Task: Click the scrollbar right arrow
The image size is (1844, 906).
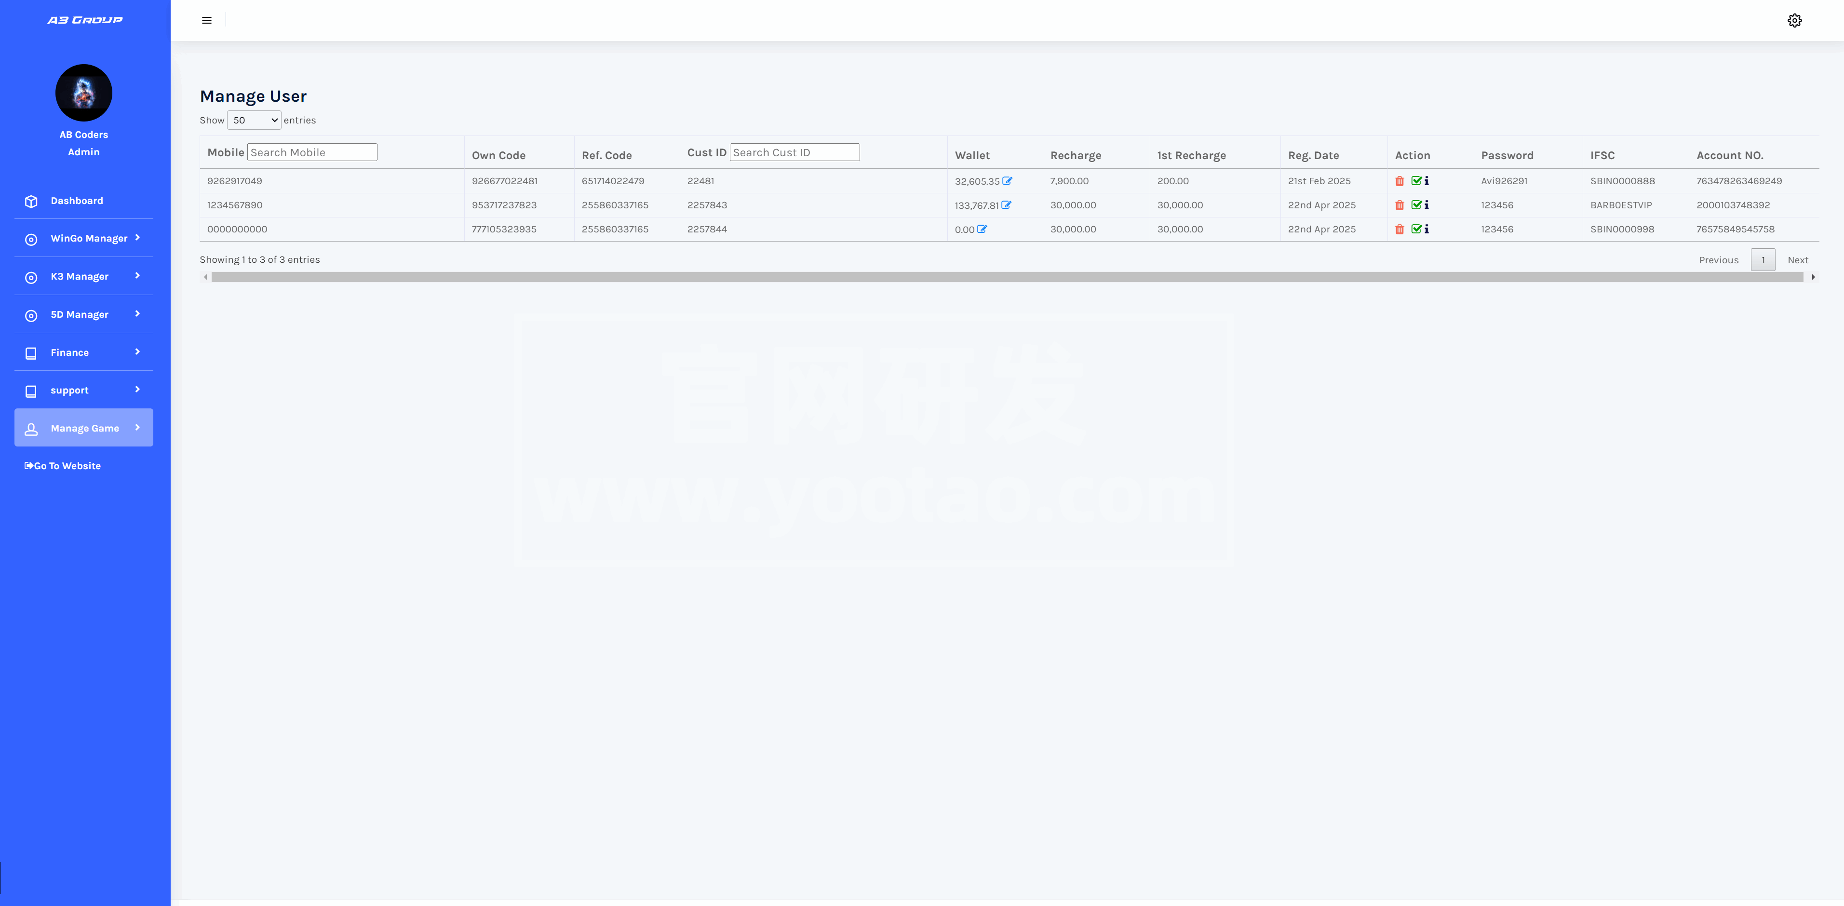Action: pyautogui.click(x=1813, y=277)
